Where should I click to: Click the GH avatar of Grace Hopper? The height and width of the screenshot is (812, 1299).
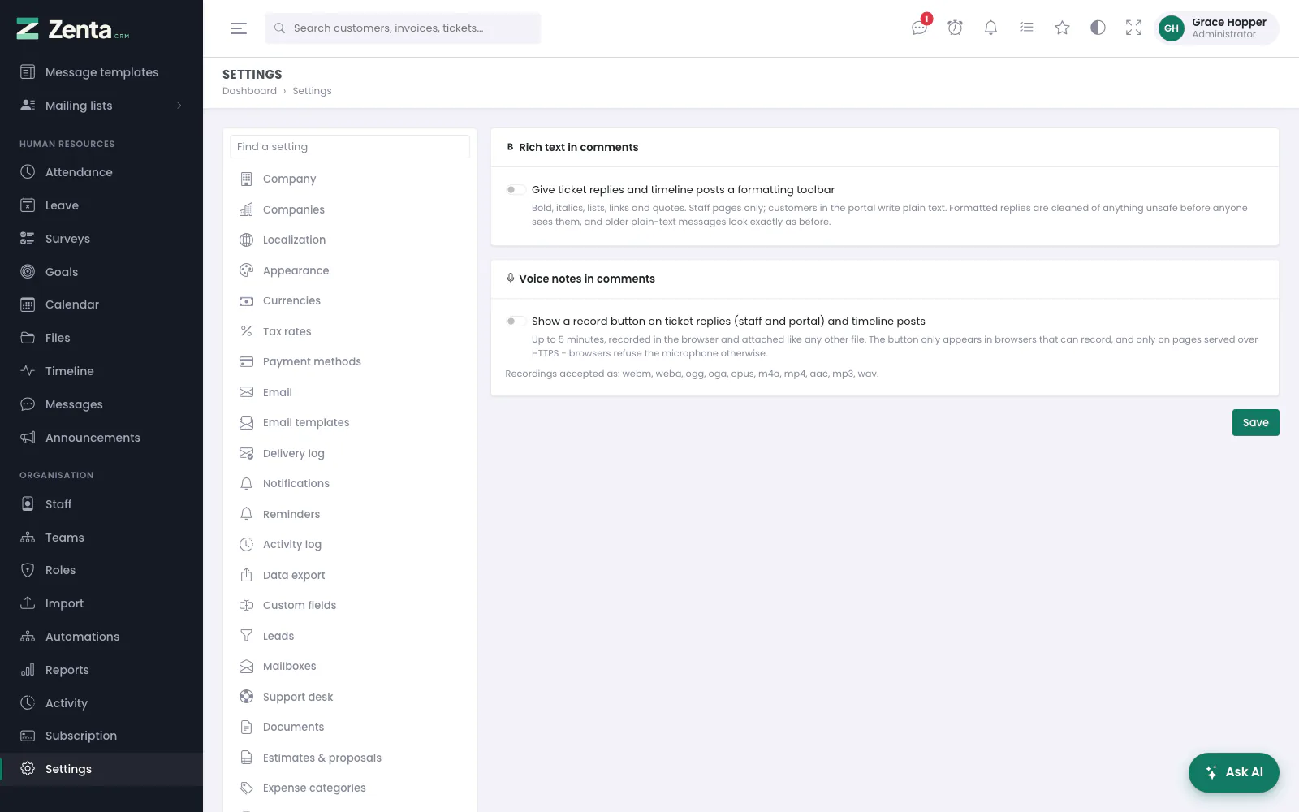[1172, 28]
